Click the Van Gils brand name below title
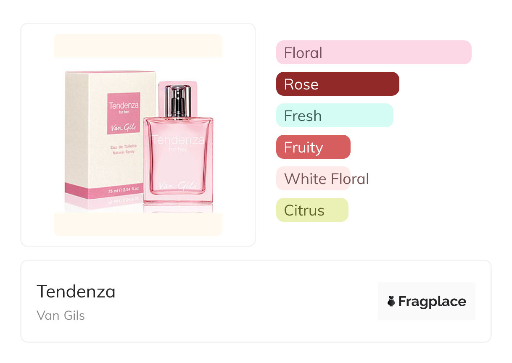The height and width of the screenshot is (363, 512). (61, 316)
